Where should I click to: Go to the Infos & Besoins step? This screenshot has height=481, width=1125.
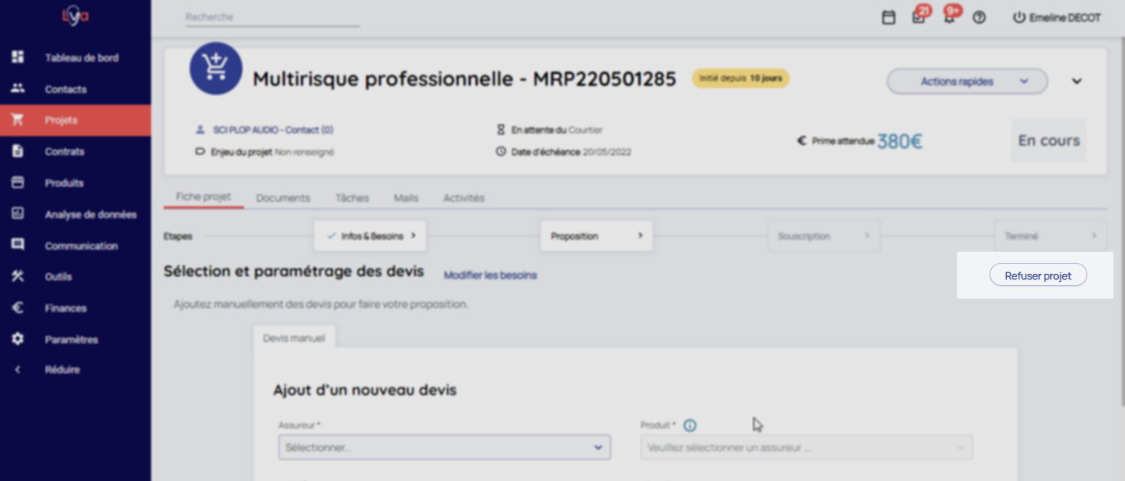pyautogui.click(x=371, y=235)
